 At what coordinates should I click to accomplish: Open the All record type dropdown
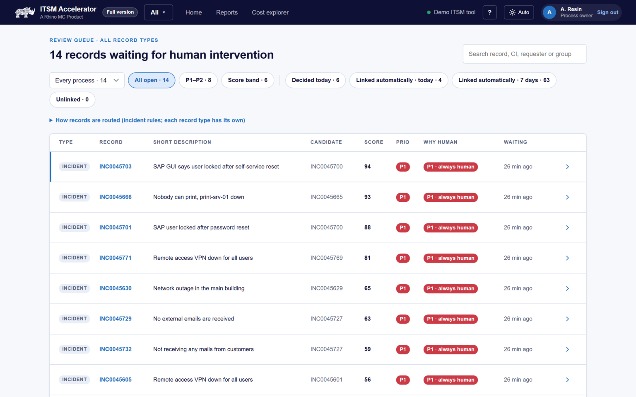(x=158, y=12)
